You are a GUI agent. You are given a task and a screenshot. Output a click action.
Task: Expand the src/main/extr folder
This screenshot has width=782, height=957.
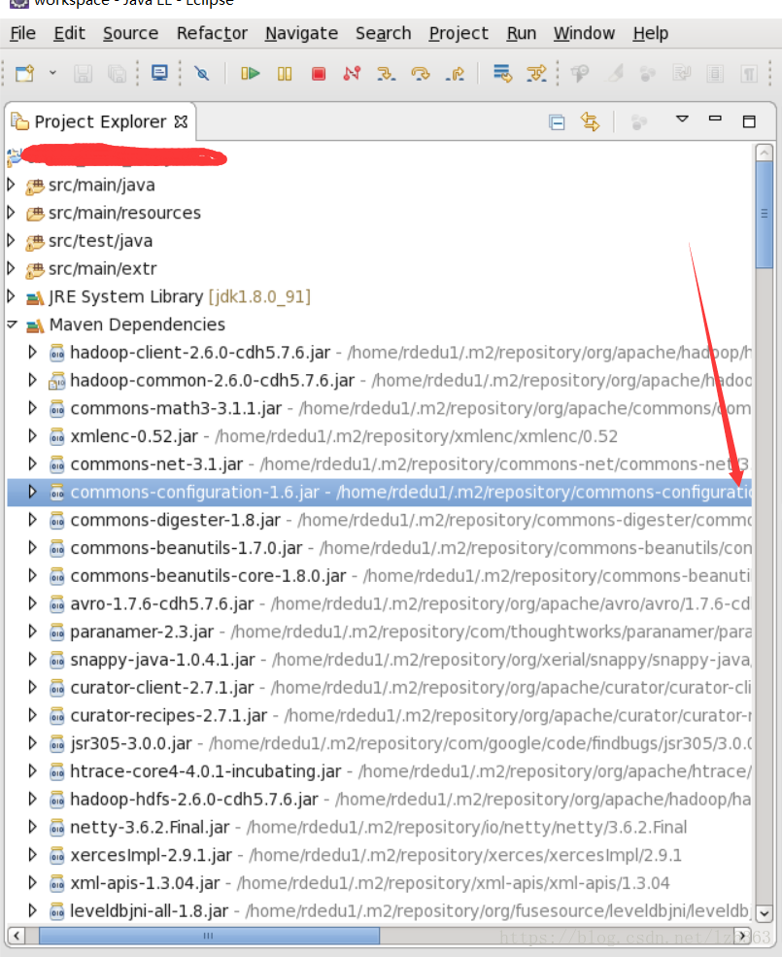[11, 267]
